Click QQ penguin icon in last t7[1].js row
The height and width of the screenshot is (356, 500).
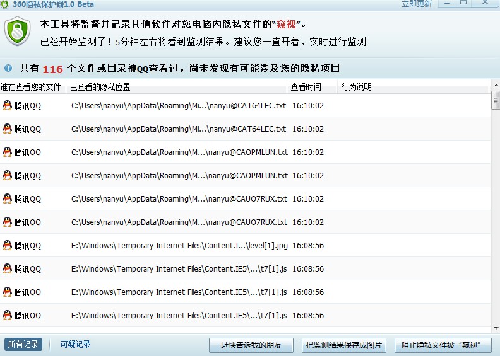[x=7, y=315]
